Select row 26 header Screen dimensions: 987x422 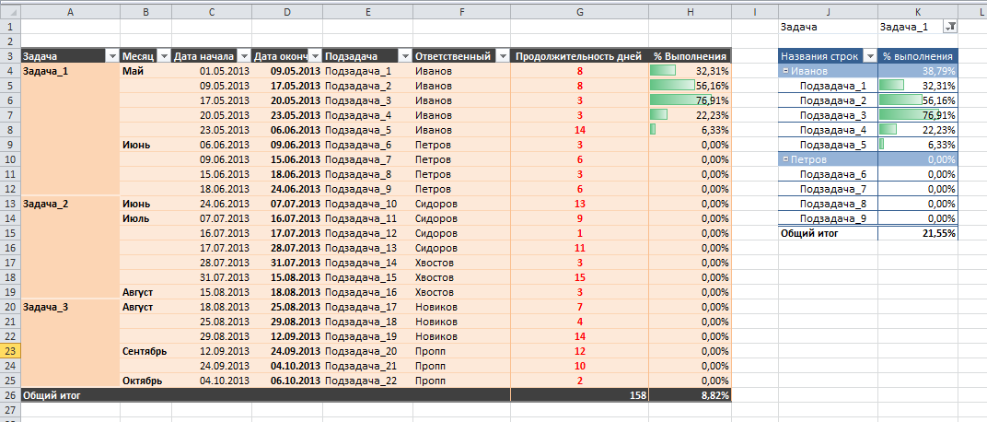[x=10, y=395]
